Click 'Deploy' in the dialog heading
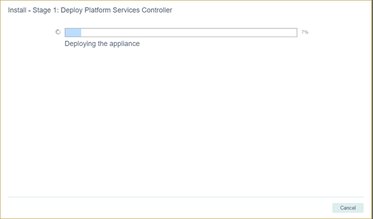This screenshot has height=219, width=373. pyautogui.click(x=72, y=11)
